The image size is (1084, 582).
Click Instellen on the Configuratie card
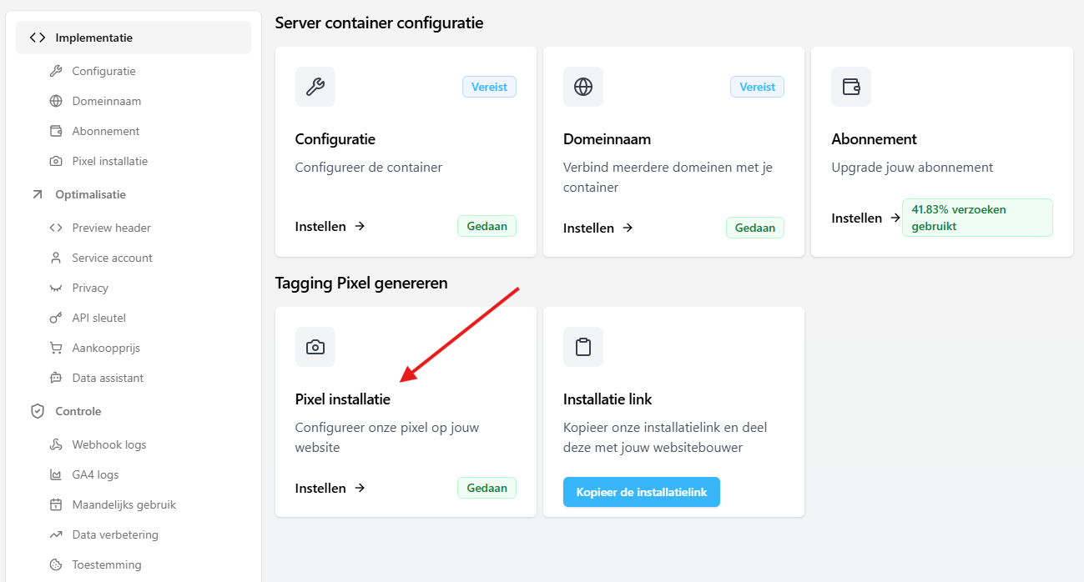(x=330, y=226)
